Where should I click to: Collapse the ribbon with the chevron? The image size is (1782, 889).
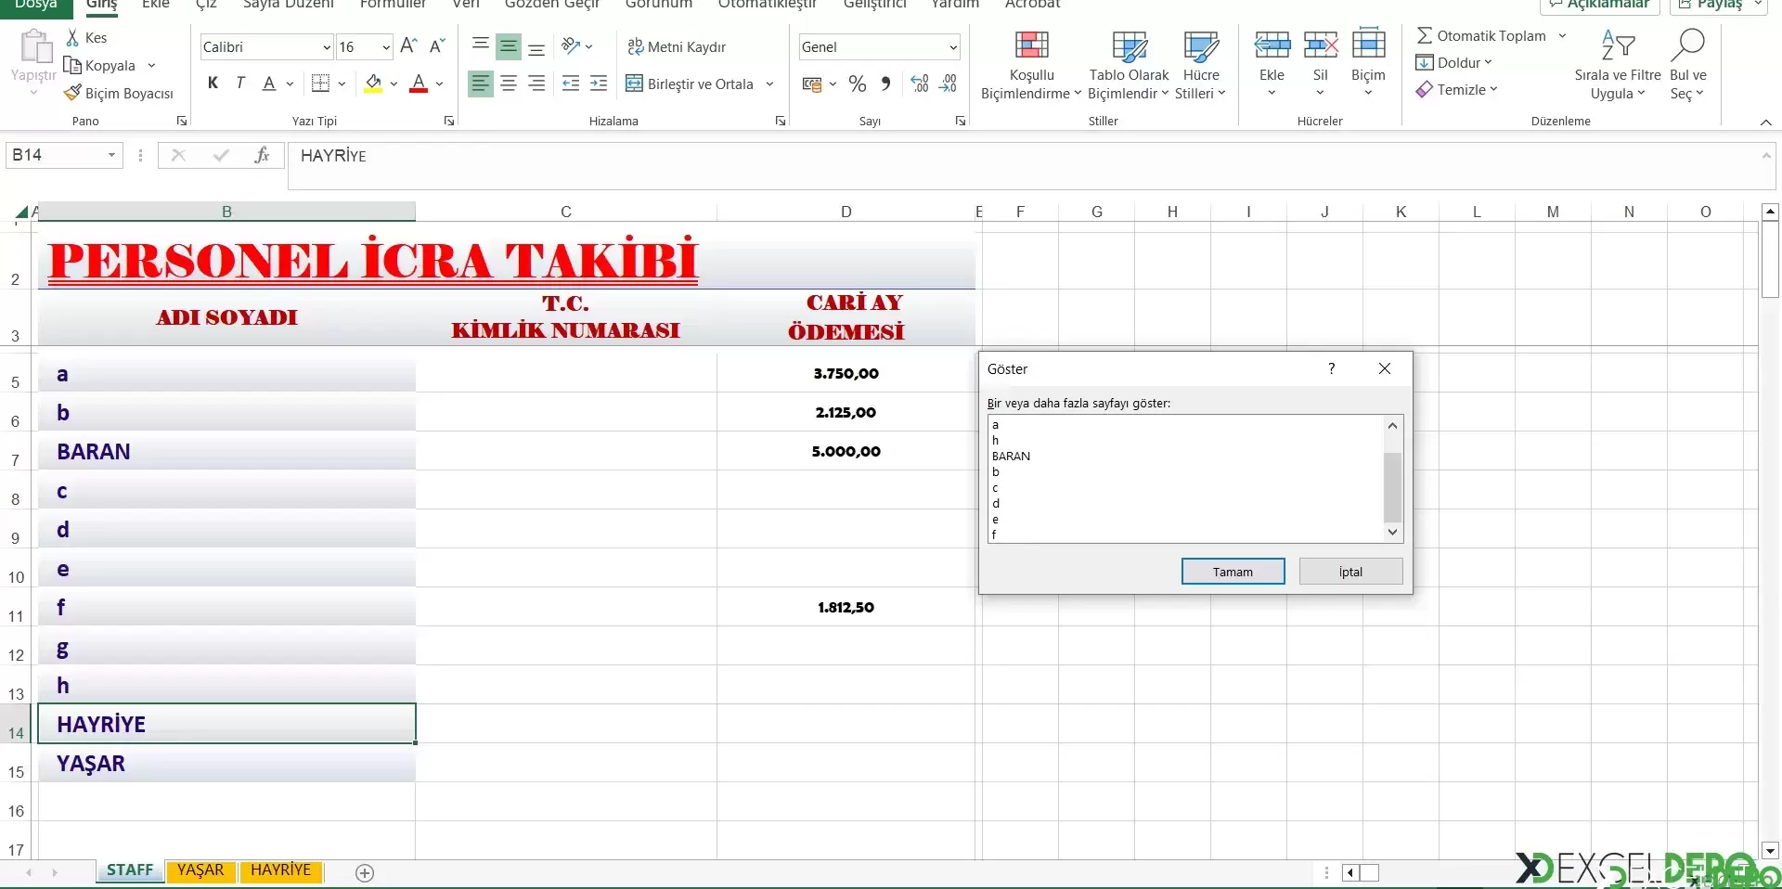[x=1765, y=122]
